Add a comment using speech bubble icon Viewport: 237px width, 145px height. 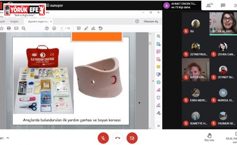coord(79,28)
